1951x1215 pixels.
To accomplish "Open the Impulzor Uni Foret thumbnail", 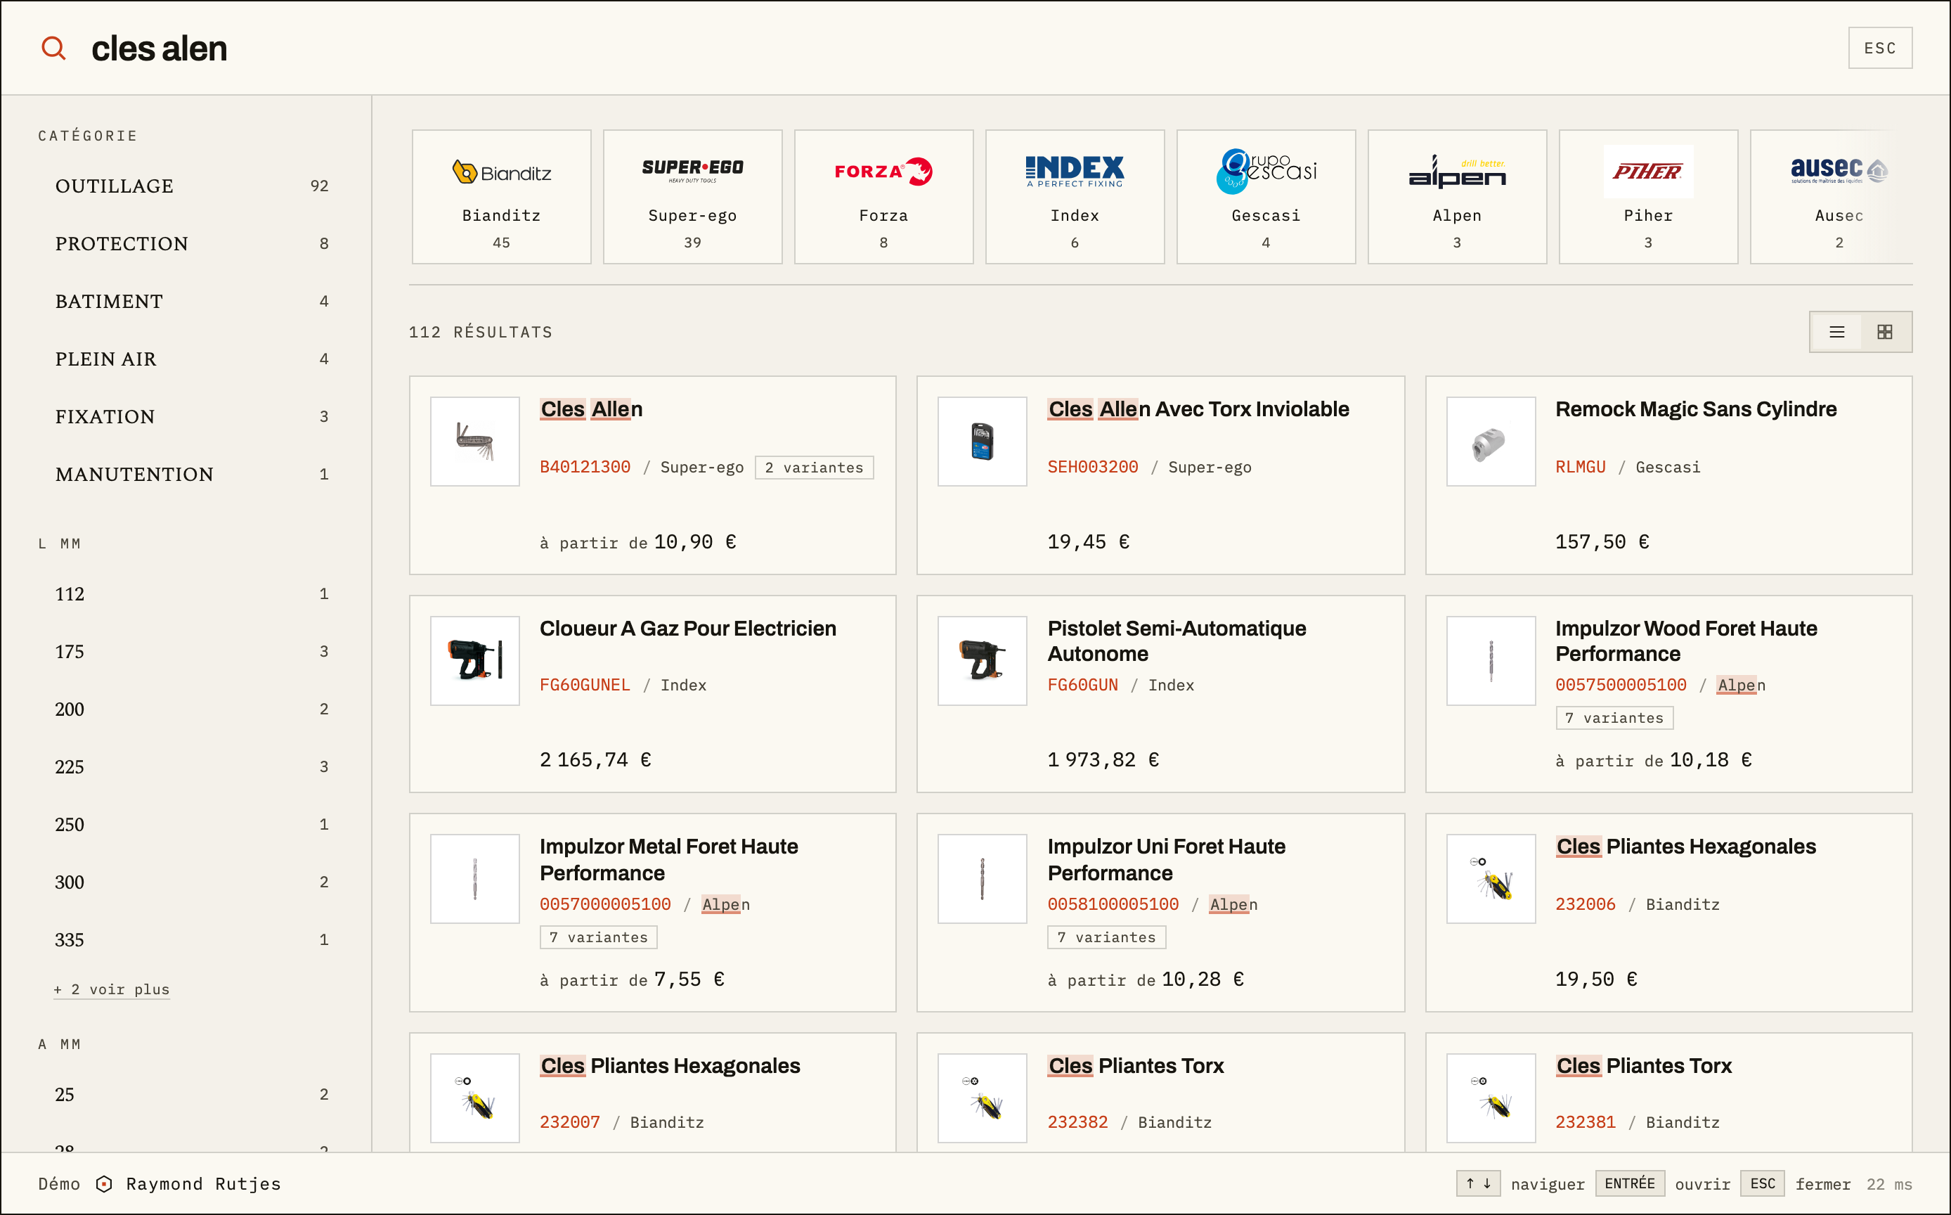I will 983,879.
